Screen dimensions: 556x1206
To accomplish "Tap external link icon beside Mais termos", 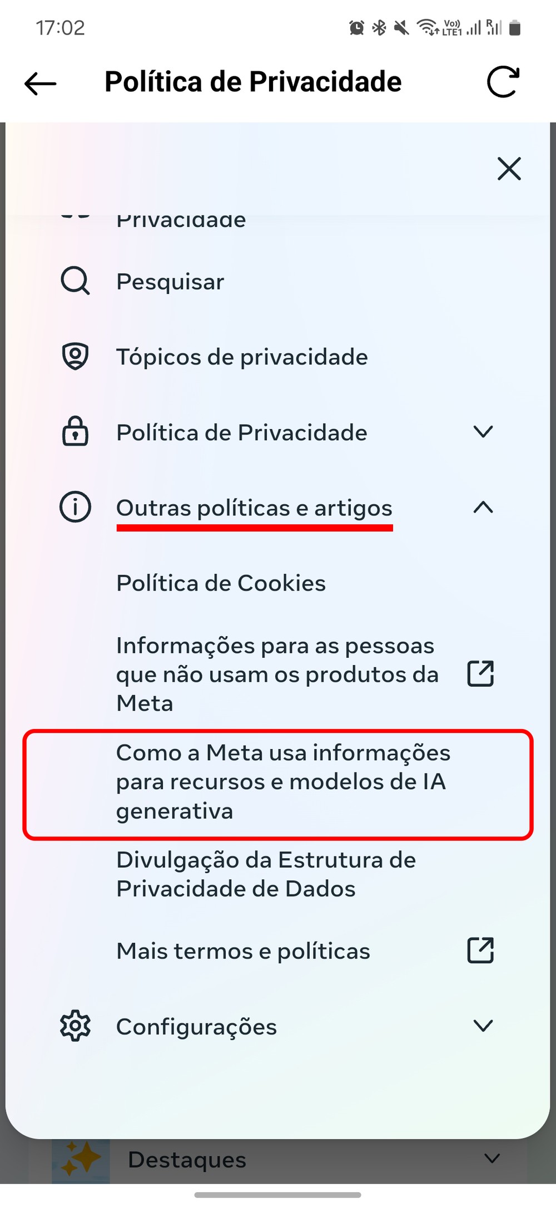I will pos(480,951).
